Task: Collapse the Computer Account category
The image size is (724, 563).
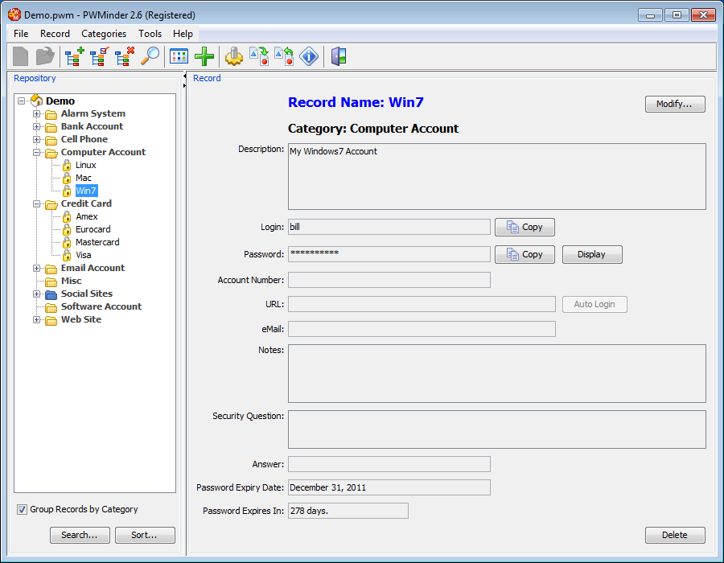Action: [36, 152]
